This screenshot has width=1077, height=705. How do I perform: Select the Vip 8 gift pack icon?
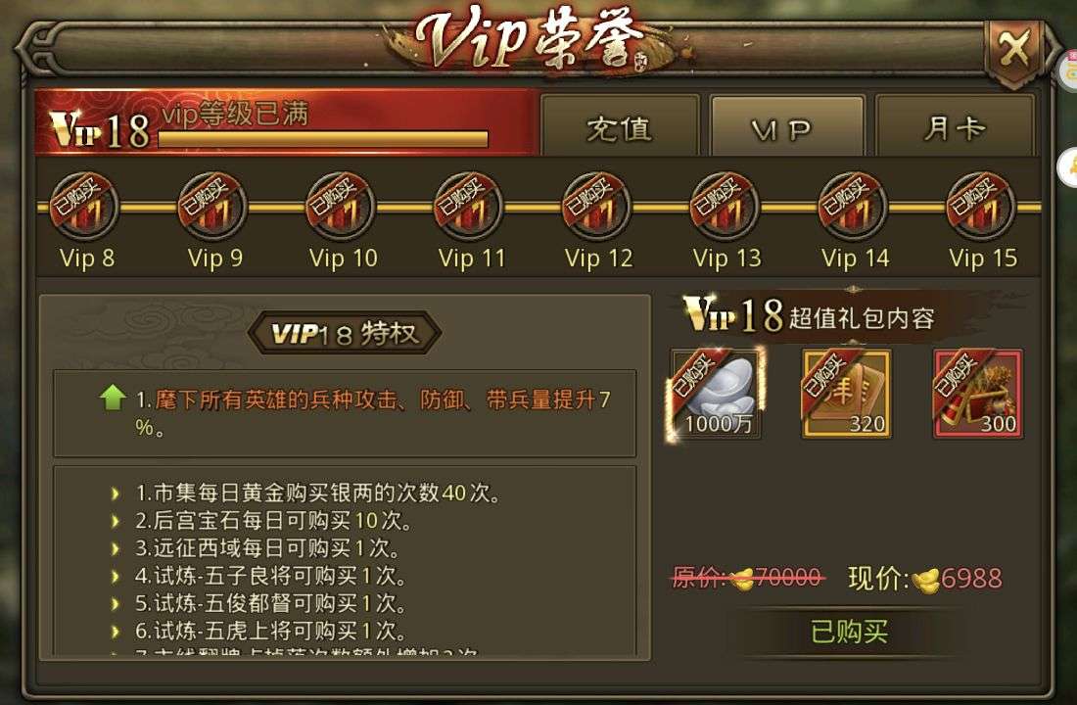coord(84,207)
